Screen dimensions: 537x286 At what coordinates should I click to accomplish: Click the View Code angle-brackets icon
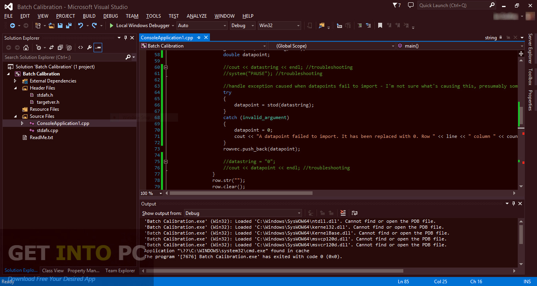pos(81,48)
